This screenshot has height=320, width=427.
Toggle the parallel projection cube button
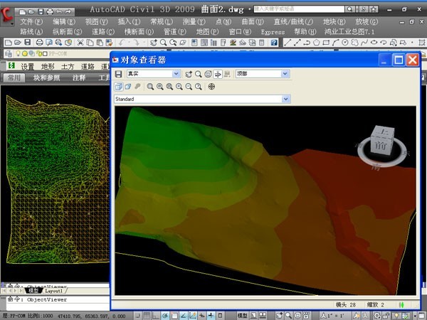[x=118, y=87]
